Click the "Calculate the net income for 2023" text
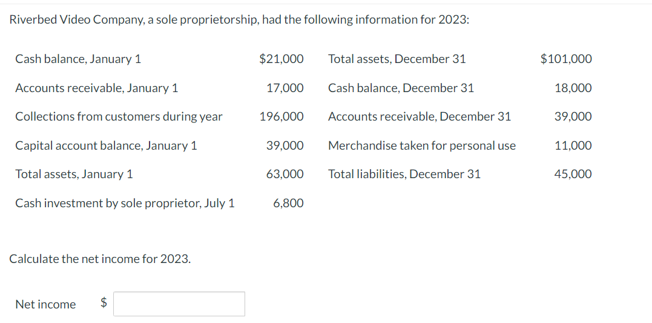 (100, 259)
